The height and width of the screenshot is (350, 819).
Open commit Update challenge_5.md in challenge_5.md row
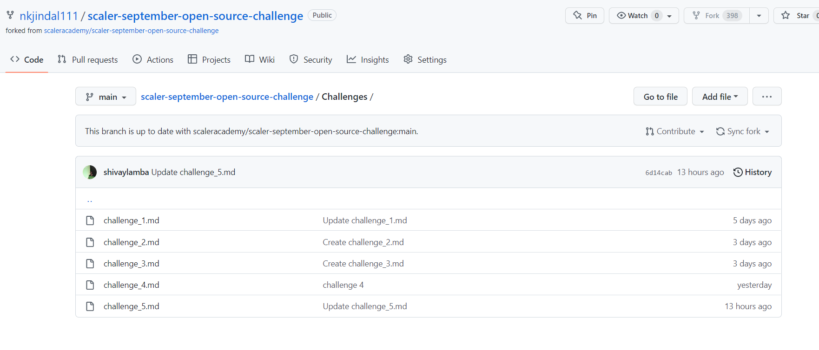click(365, 306)
